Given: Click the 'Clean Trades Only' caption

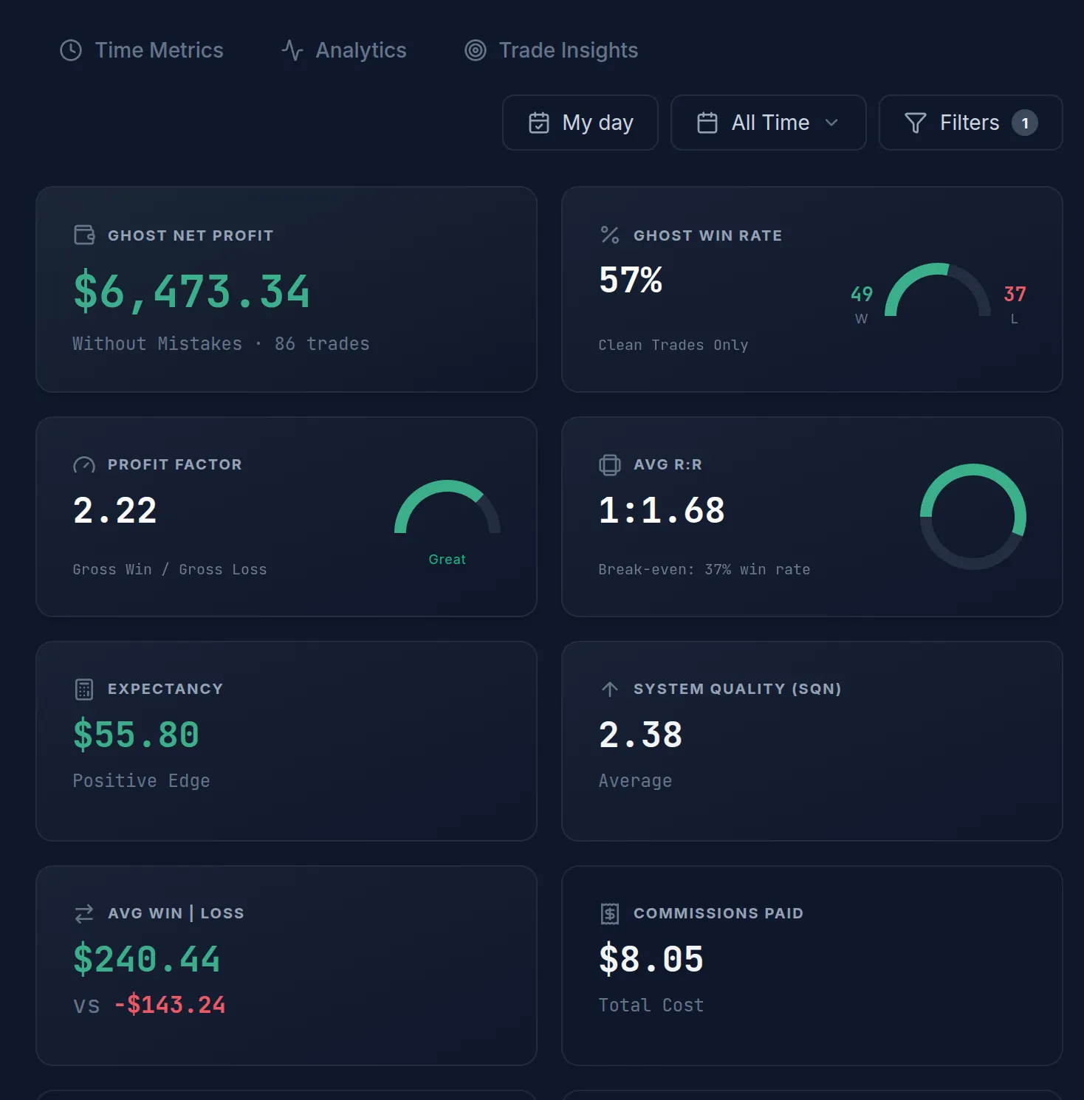Looking at the screenshot, I should [x=673, y=345].
